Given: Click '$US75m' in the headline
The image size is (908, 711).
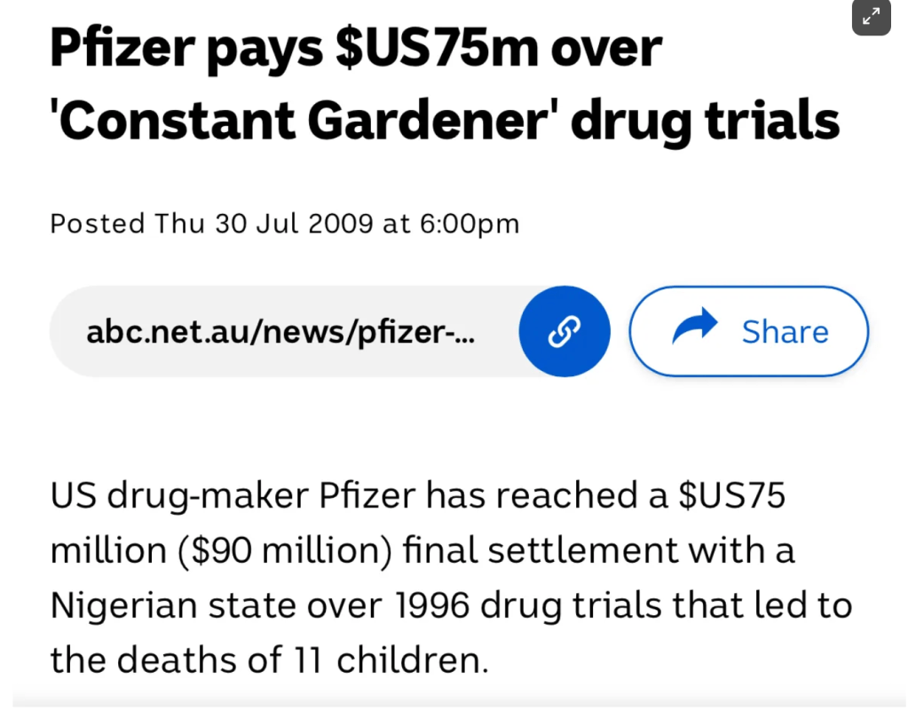Looking at the screenshot, I should (x=437, y=49).
